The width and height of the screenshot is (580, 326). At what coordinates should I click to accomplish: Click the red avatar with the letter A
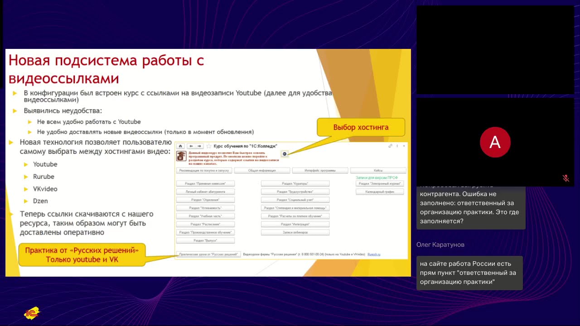[495, 142]
